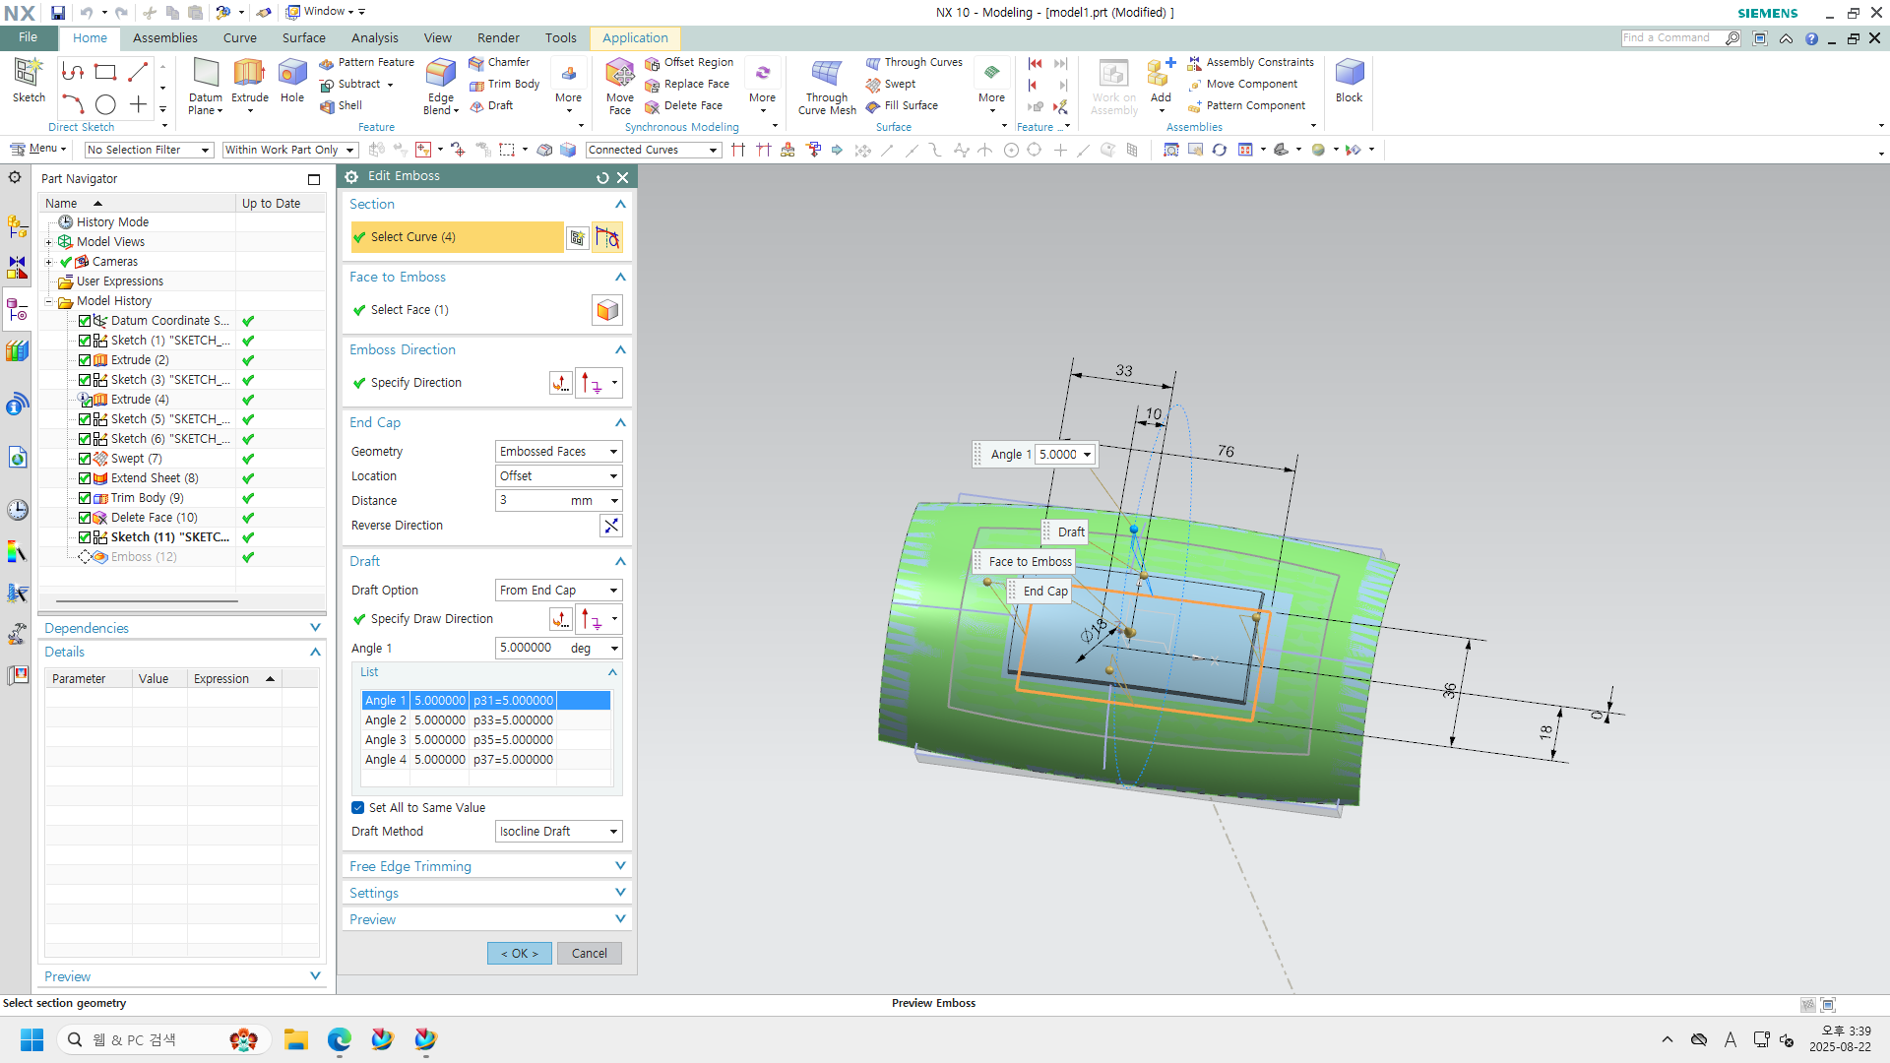Click the Extrude tool icon
The image size is (1890, 1063).
tap(249, 74)
